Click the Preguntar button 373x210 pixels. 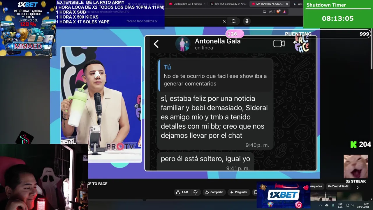coord(239,192)
